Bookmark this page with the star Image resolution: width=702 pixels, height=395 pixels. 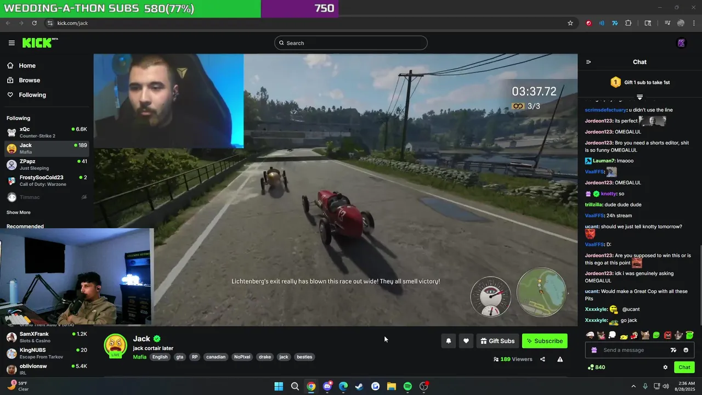point(570,23)
